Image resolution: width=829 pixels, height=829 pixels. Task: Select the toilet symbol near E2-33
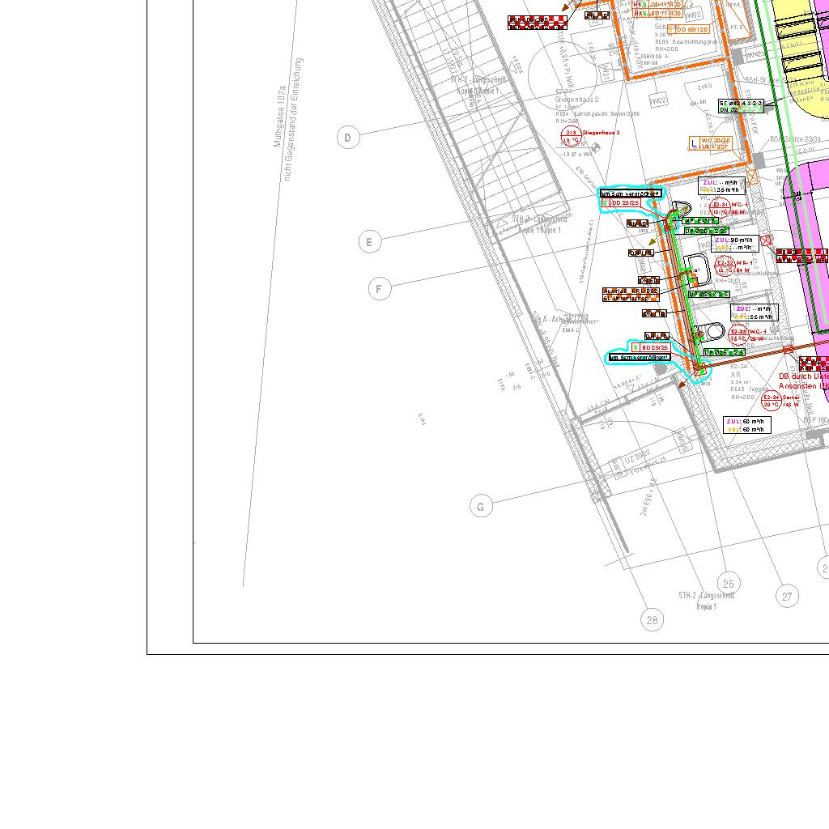(714, 331)
